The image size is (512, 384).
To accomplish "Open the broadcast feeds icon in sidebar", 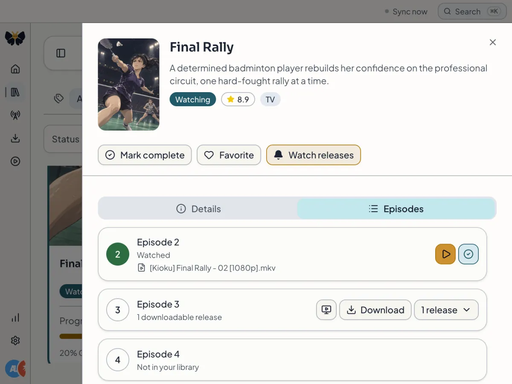I will (x=15, y=115).
